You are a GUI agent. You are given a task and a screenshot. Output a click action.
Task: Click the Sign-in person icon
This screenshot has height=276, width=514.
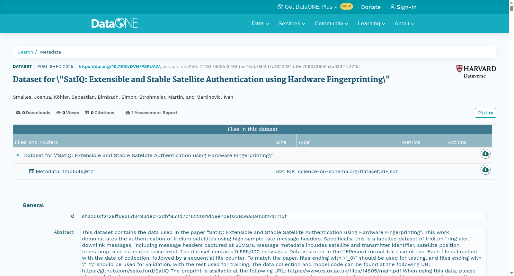tap(392, 7)
